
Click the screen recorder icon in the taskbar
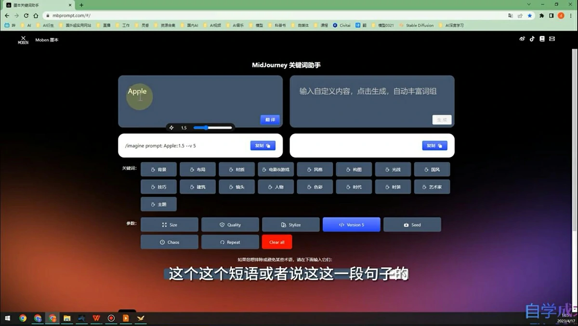coord(111,318)
